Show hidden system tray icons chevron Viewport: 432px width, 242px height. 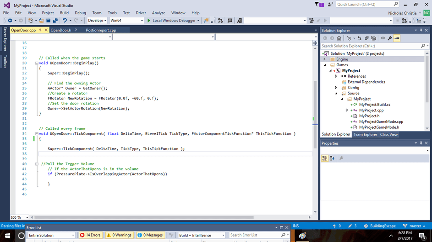pyautogui.click(x=391, y=236)
